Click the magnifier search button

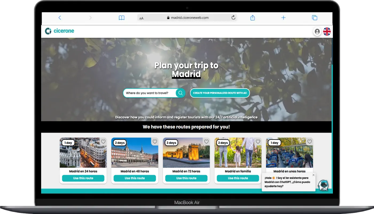[x=181, y=93]
